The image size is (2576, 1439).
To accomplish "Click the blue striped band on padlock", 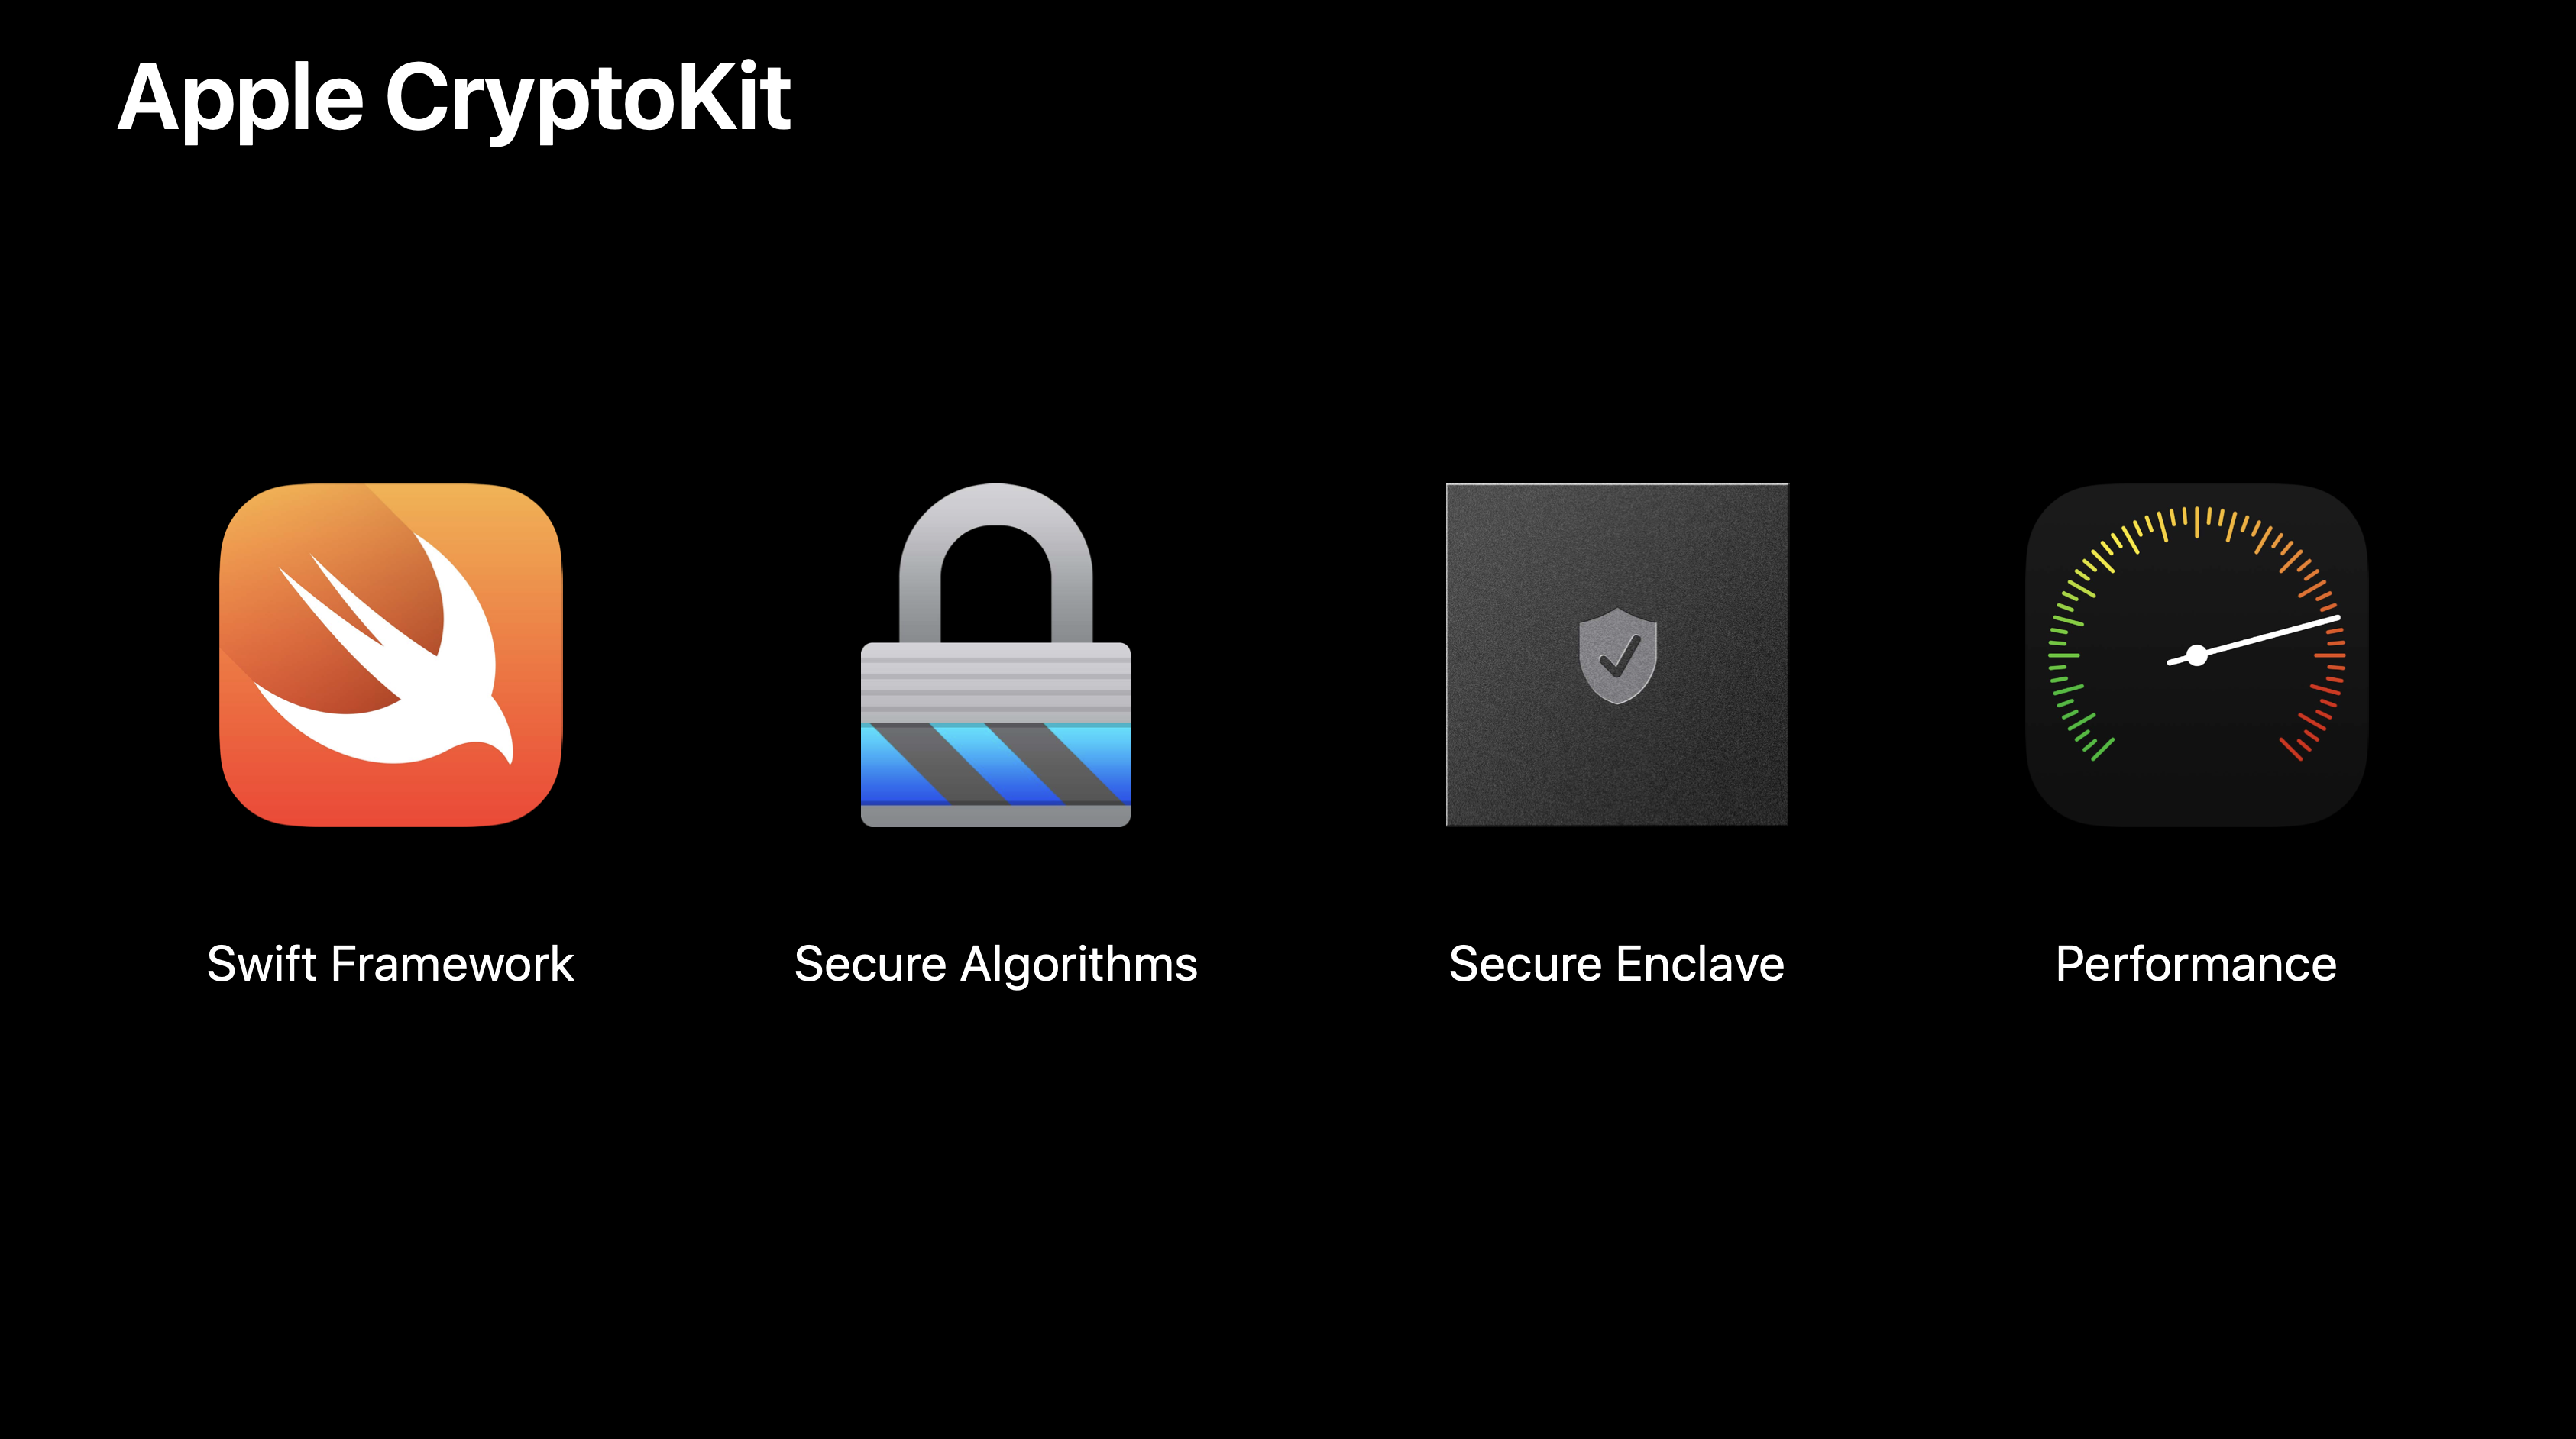I will click(996, 763).
